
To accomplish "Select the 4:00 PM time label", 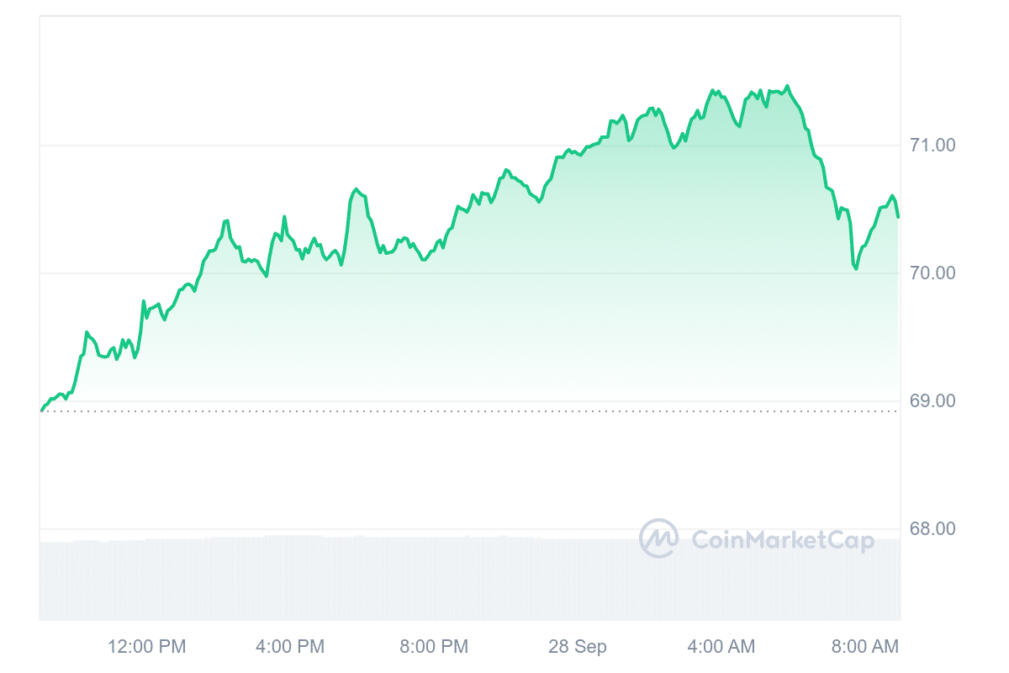I will click(289, 646).
